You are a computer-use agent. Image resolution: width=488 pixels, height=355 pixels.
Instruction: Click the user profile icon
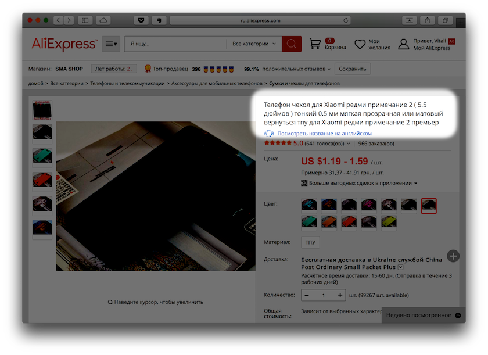pos(404,44)
